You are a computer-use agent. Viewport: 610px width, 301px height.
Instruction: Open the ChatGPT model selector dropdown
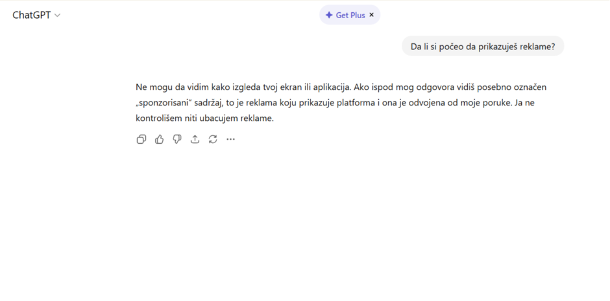pyautogui.click(x=36, y=15)
